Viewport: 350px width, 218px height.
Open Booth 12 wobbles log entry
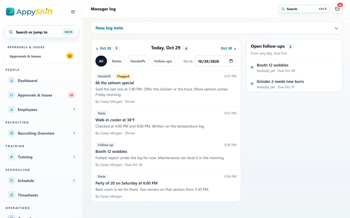pyautogui.click(x=166, y=155)
